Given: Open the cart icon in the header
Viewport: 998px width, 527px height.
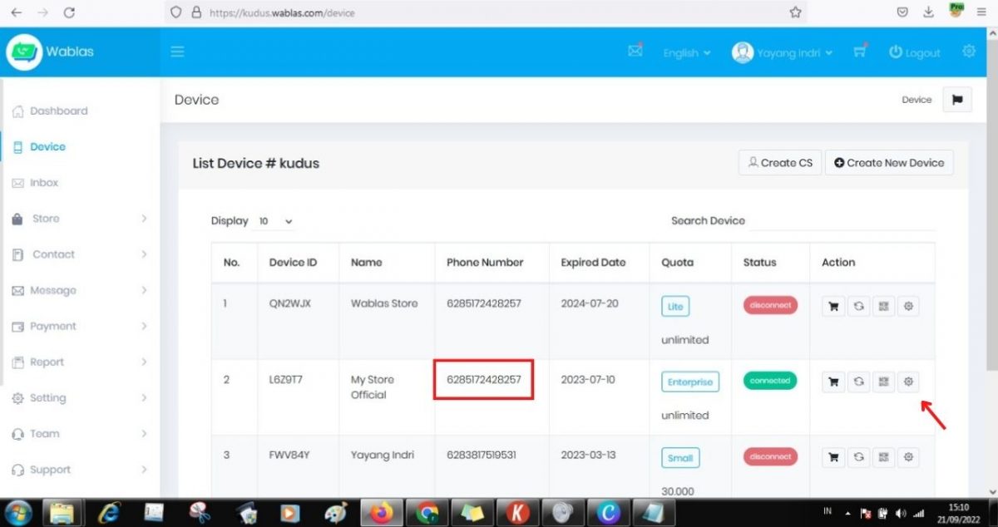Looking at the screenshot, I should click(x=860, y=52).
